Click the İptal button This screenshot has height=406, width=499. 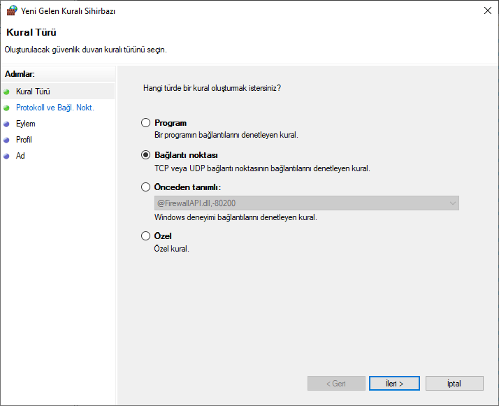point(454,384)
